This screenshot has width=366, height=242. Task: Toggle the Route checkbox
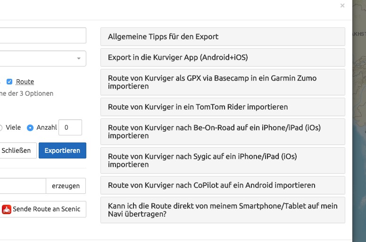tap(9, 82)
